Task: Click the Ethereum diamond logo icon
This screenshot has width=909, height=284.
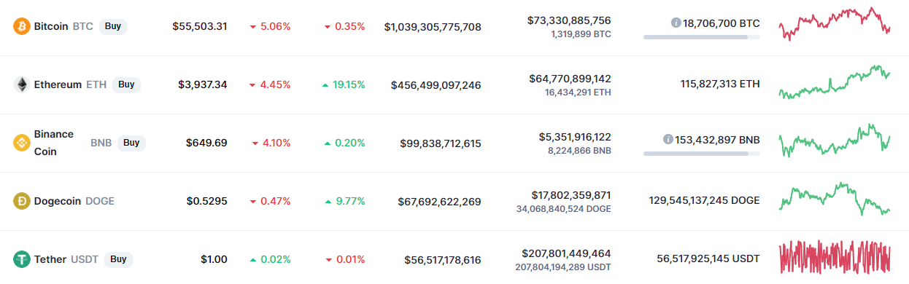Action: click(22, 84)
